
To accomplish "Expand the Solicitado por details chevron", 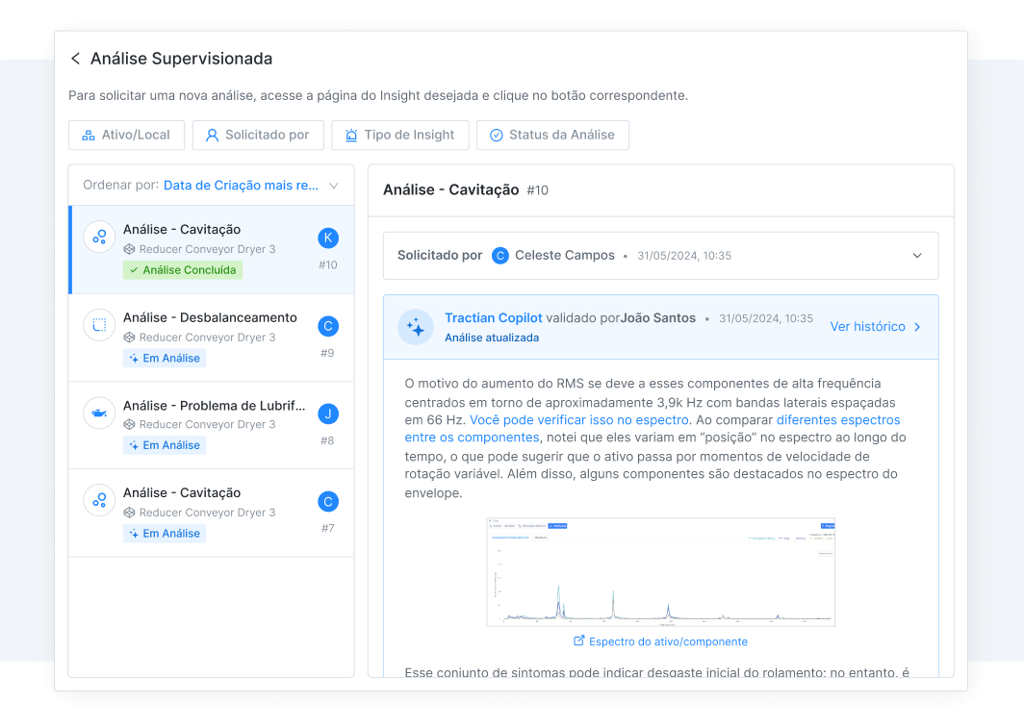I will 917,256.
